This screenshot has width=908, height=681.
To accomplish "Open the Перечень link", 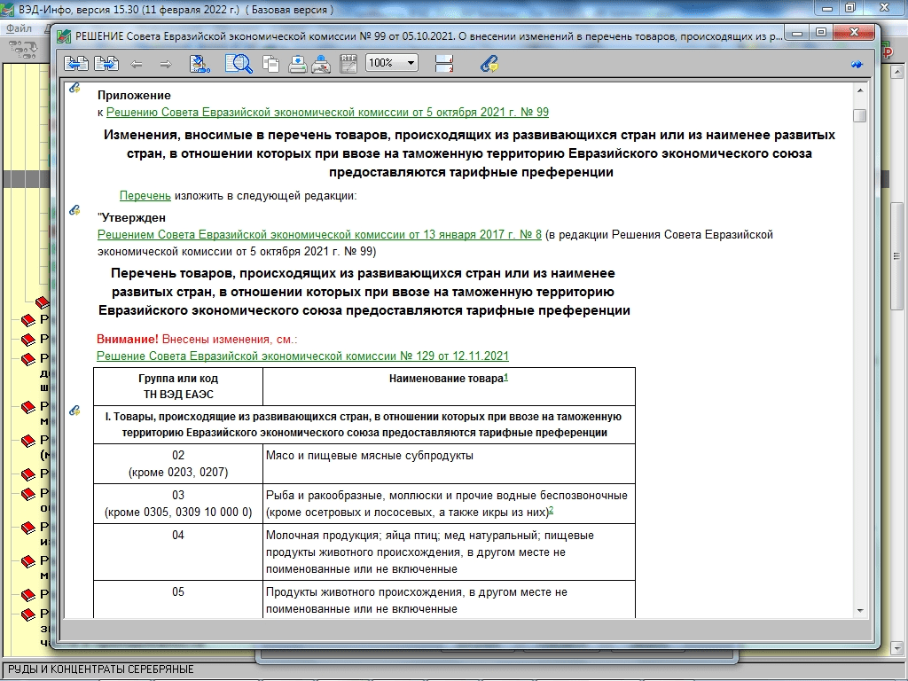I will click(x=145, y=196).
